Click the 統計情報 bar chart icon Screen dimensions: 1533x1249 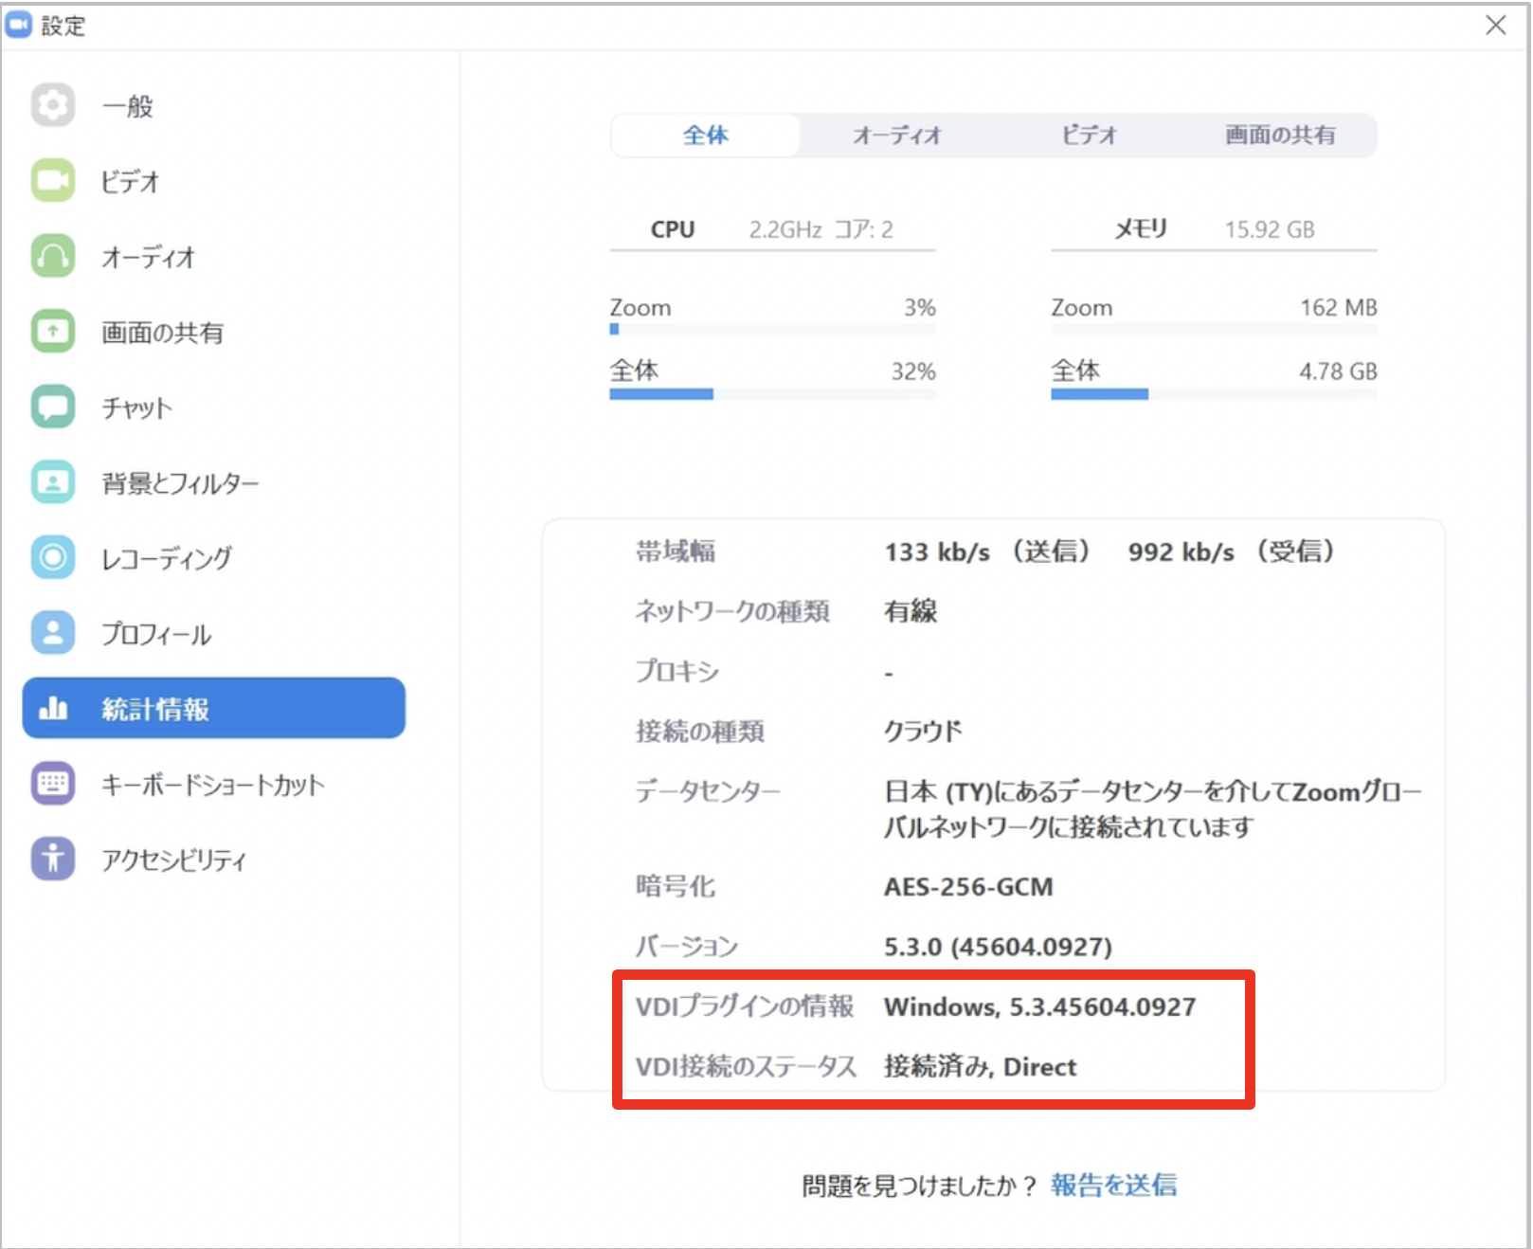[53, 708]
